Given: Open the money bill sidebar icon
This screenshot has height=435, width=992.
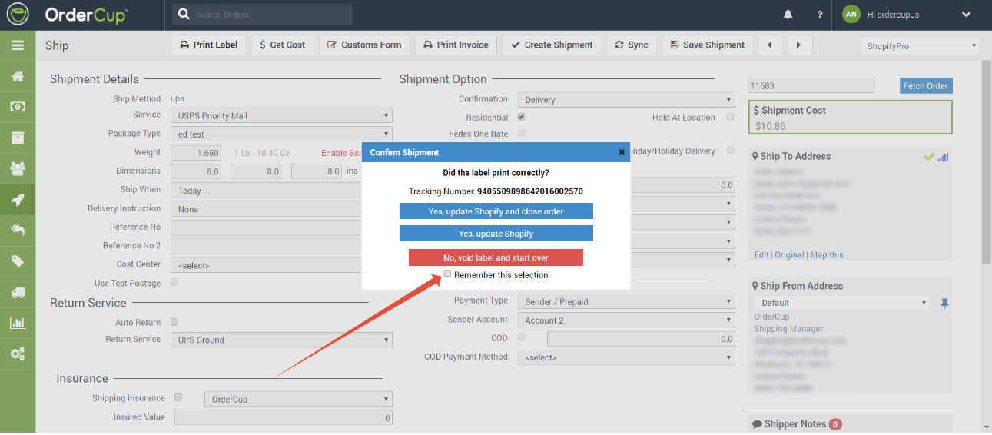Looking at the screenshot, I should pyautogui.click(x=17, y=107).
